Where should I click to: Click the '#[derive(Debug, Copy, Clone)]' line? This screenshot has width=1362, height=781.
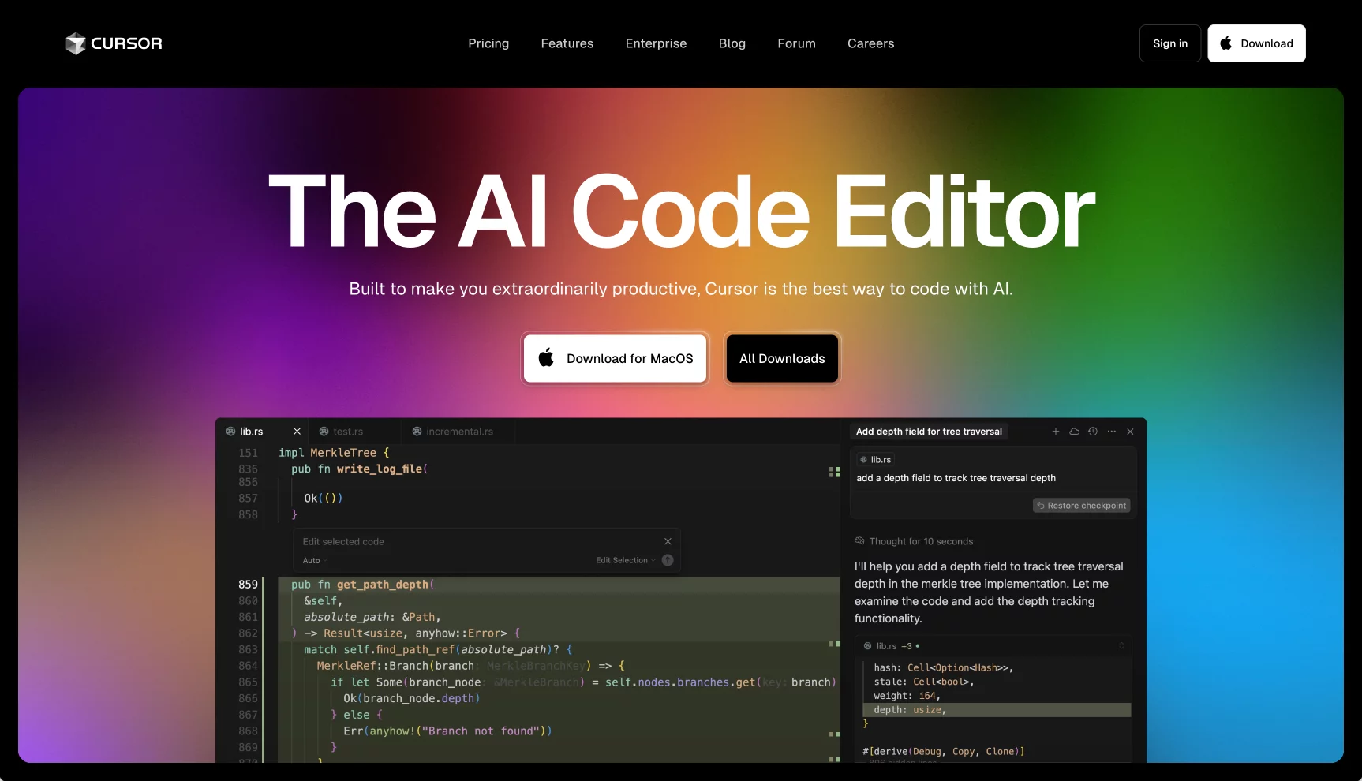point(944,752)
